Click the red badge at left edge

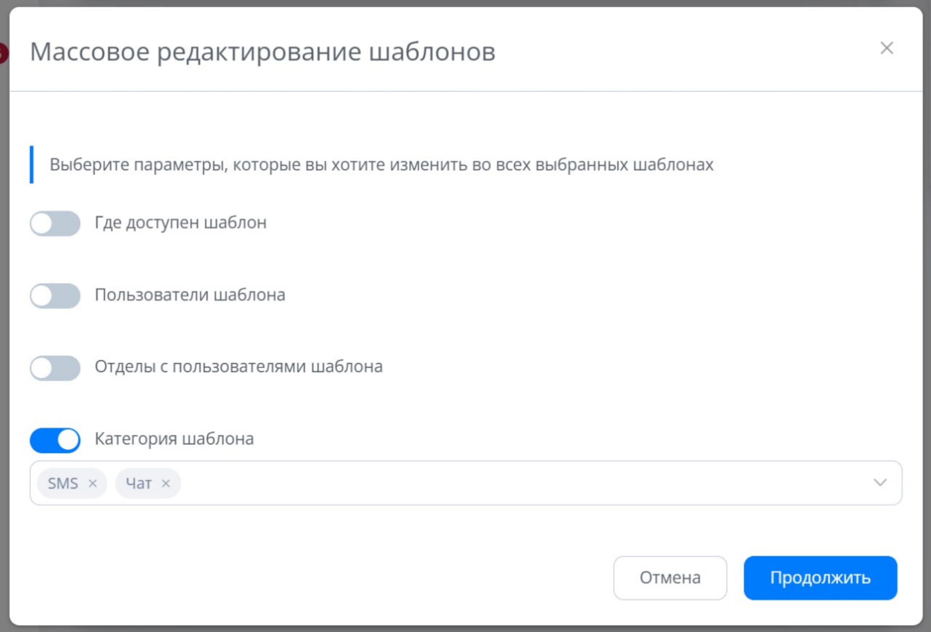(3, 53)
